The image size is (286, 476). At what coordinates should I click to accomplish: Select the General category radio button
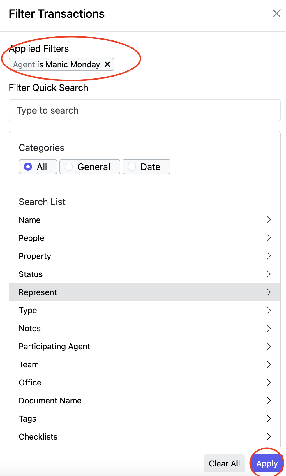coord(69,167)
